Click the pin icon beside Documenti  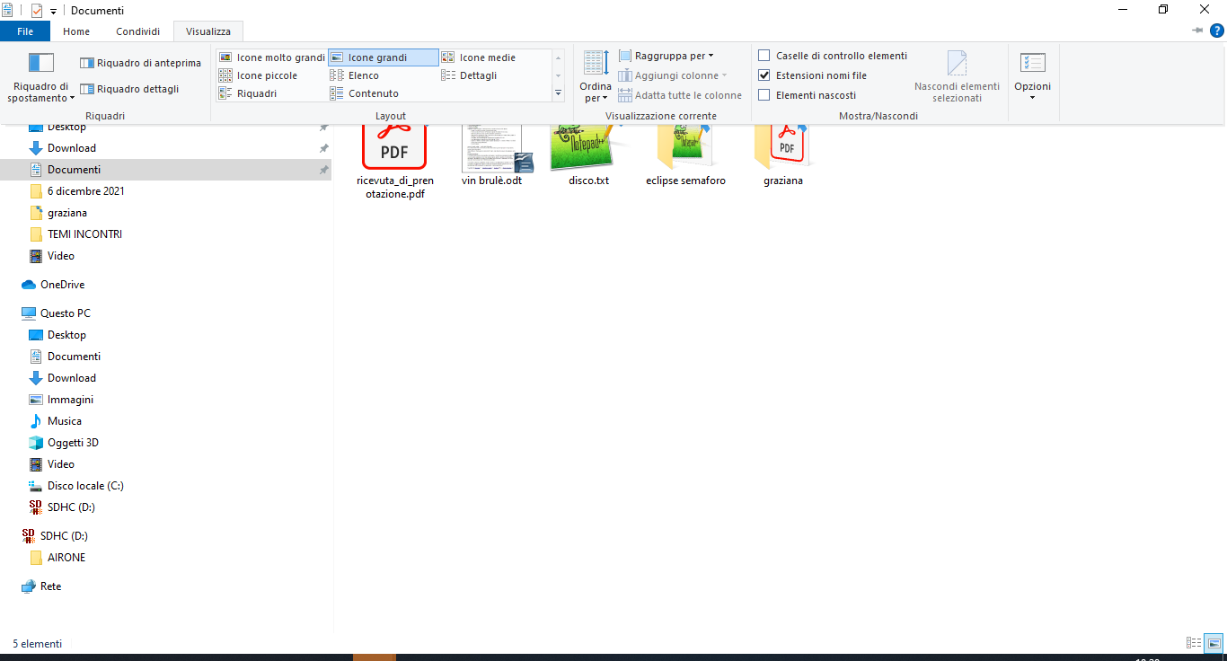click(323, 170)
